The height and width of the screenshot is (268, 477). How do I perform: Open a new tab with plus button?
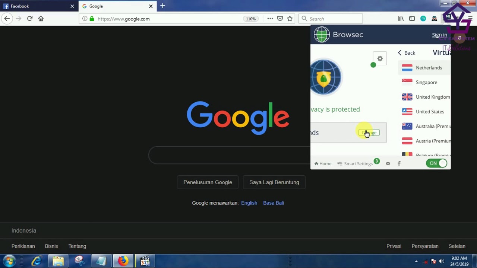click(x=162, y=6)
